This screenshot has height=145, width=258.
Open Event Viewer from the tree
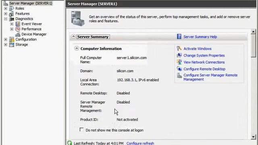[x=31, y=24]
